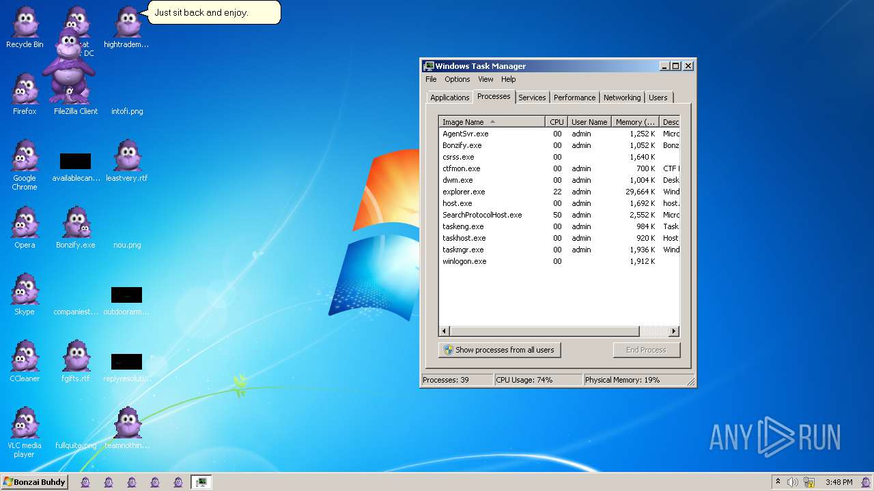Select the intofi.png file on desktop
The height and width of the screenshot is (491, 874).
click(127, 110)
